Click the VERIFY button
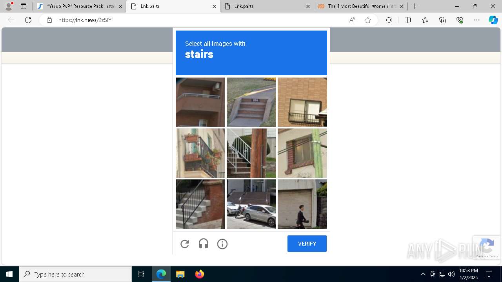Screen dimensions: 502x282 [307, 244]
